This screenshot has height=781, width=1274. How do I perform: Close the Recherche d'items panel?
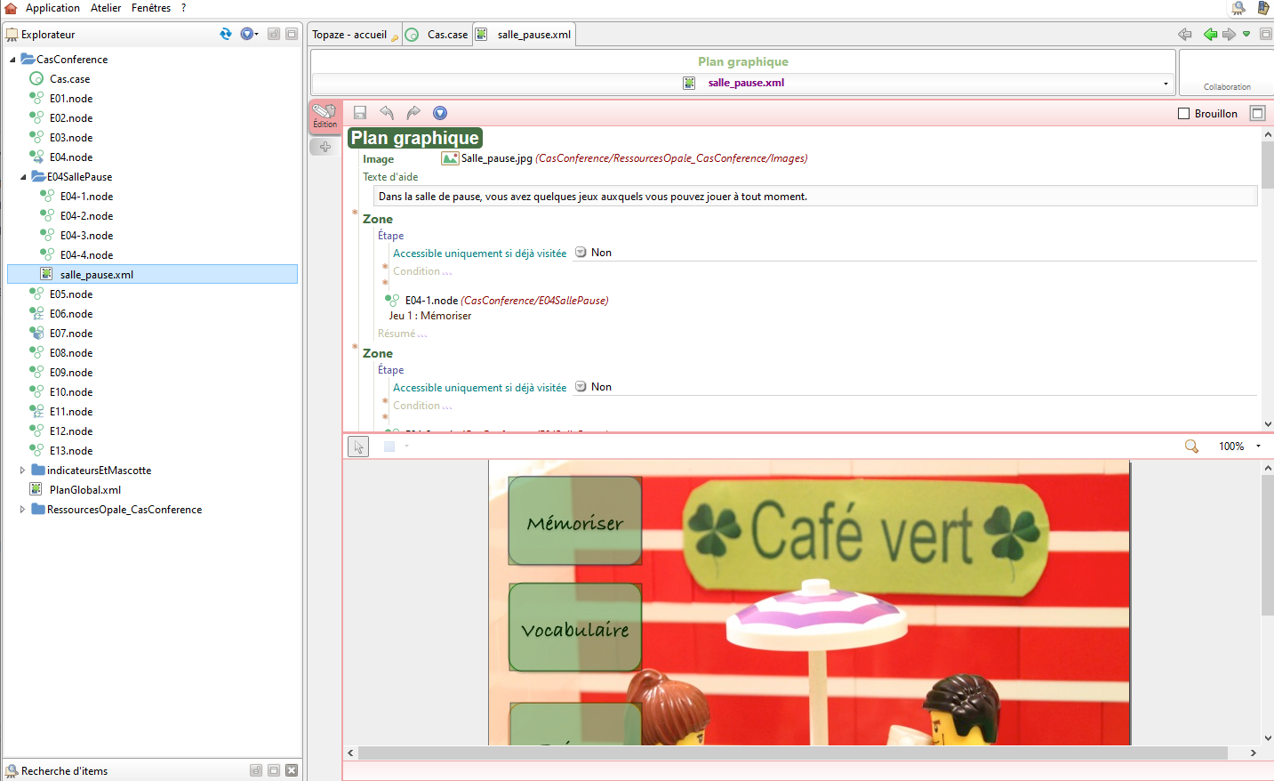292,770
